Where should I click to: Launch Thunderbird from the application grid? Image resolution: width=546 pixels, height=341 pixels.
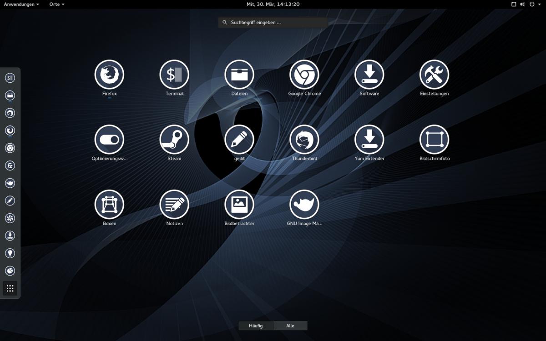(x=304, y=140)
